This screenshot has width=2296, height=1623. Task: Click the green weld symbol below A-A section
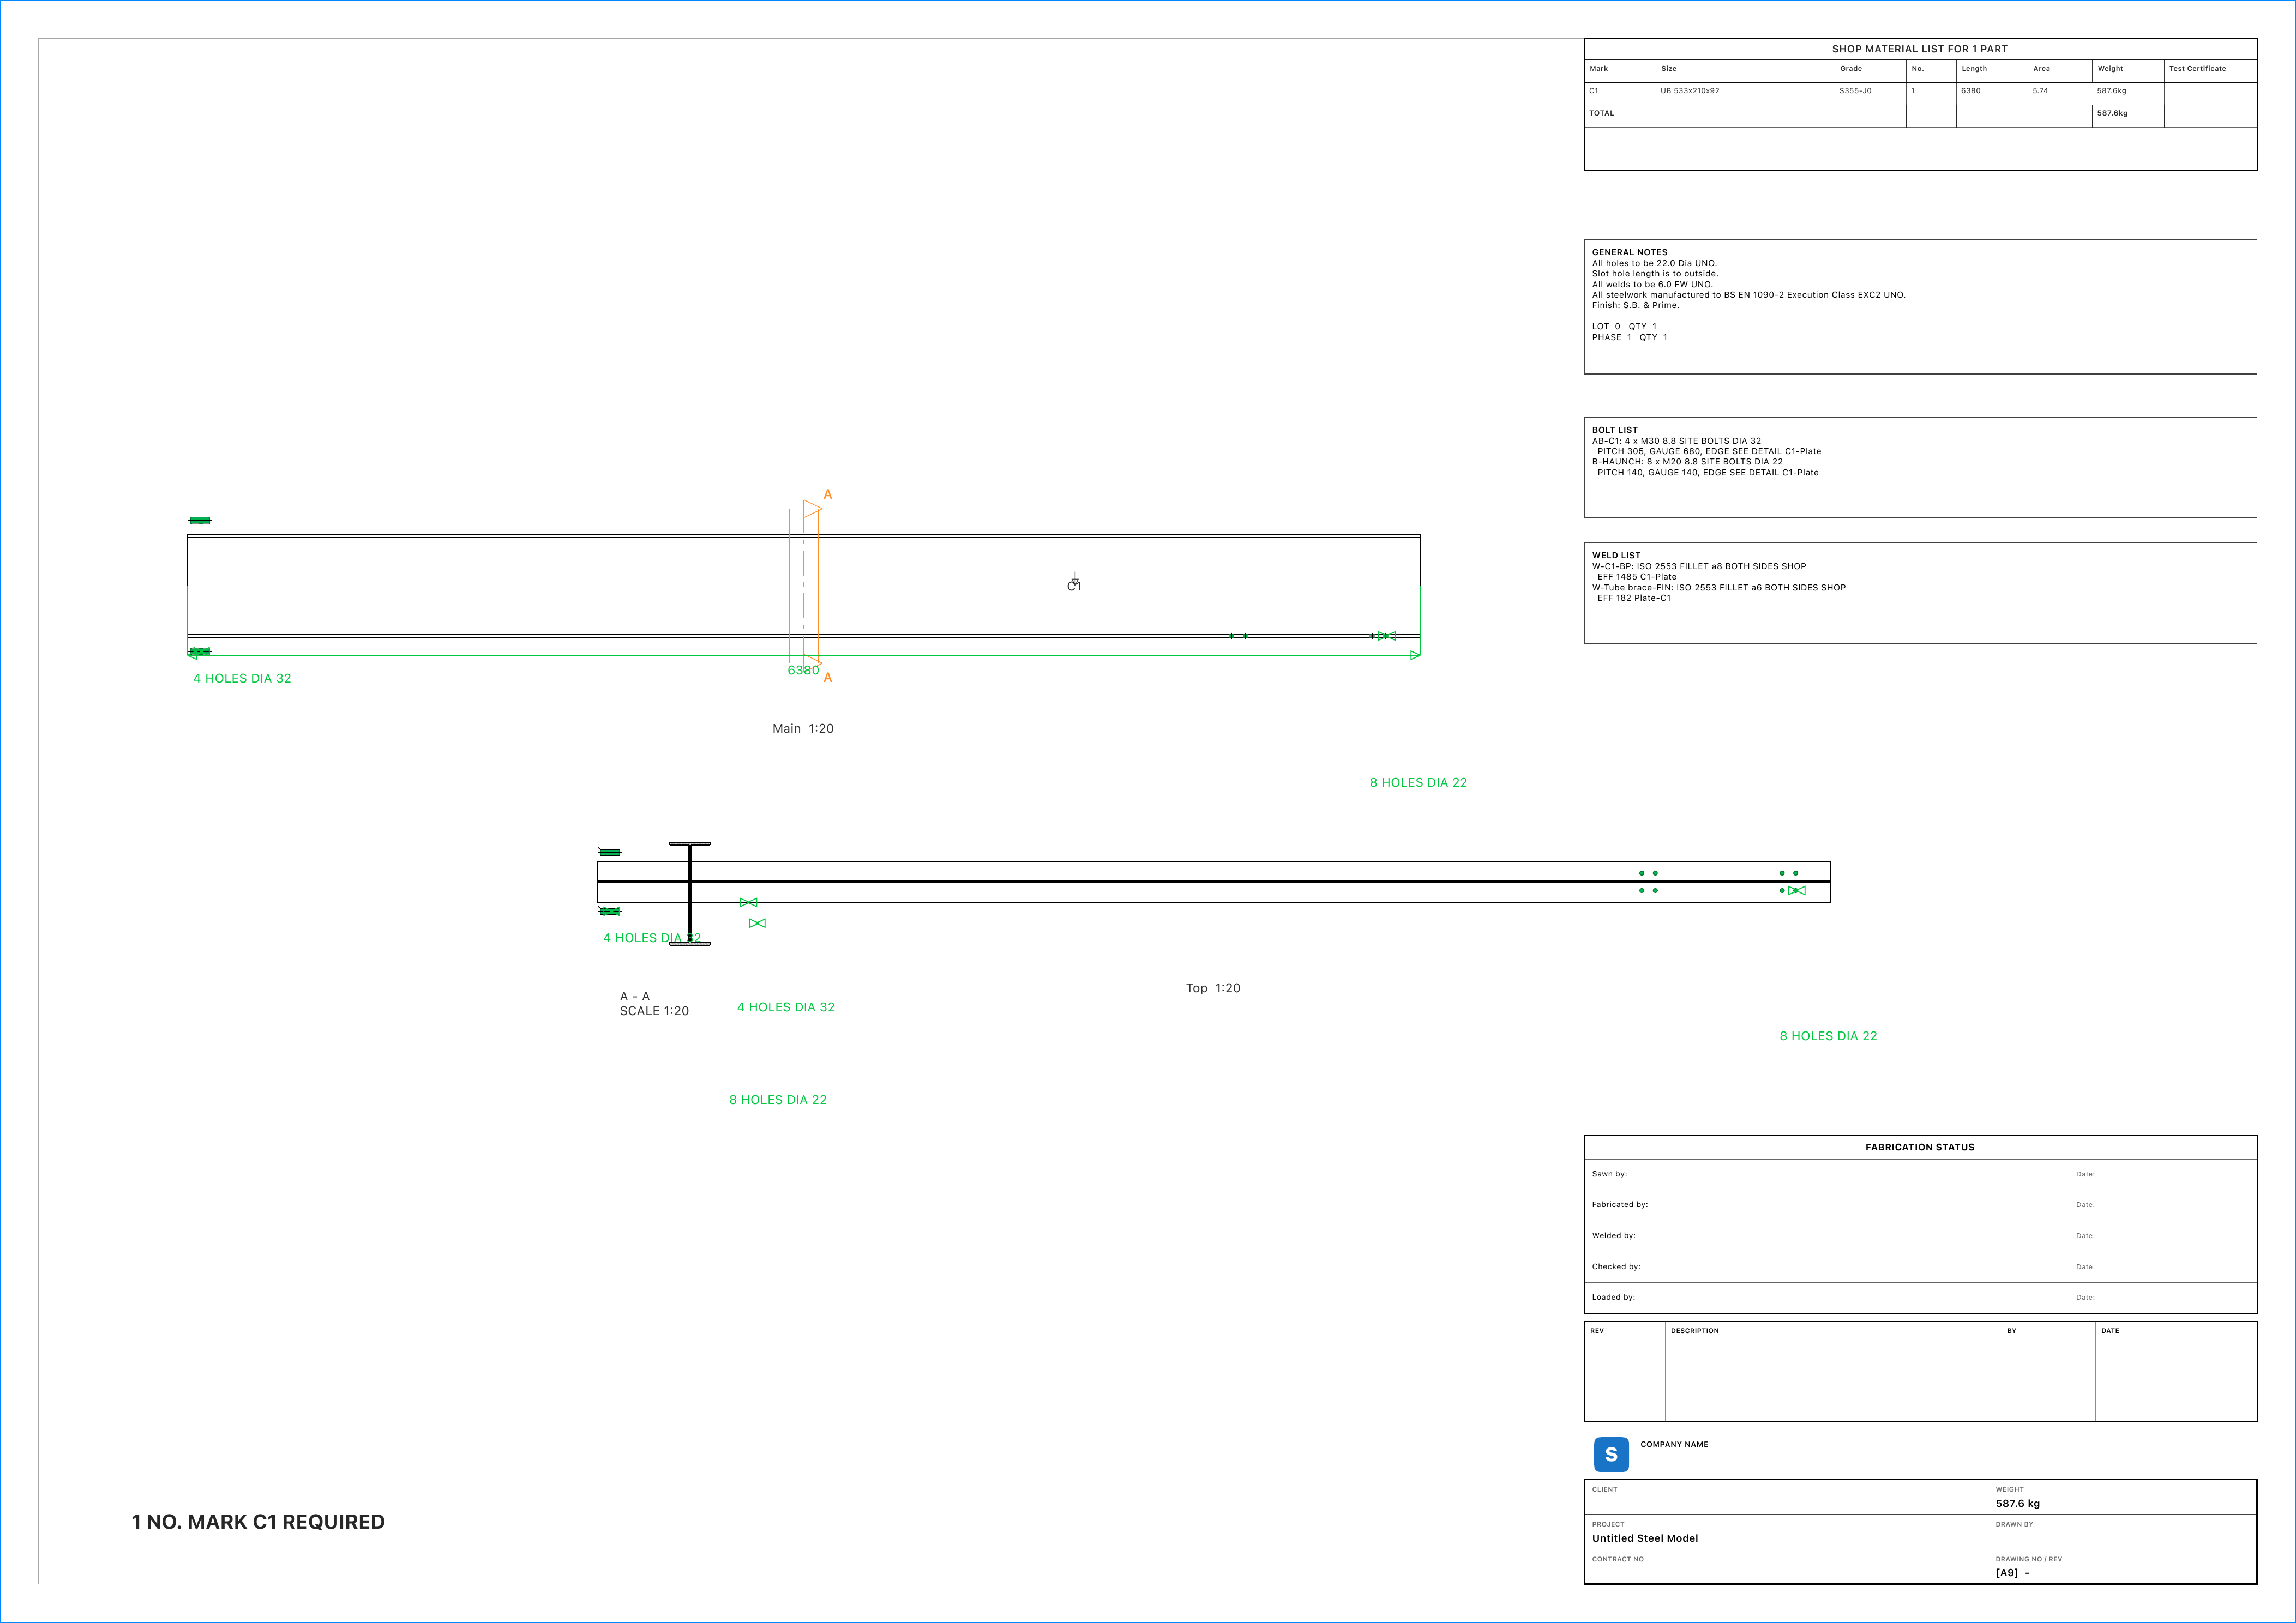pos(757,924)
